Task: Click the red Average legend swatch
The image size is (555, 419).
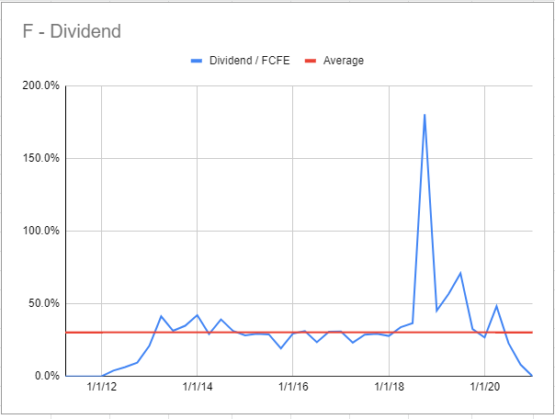Action: tap(311, 61)
